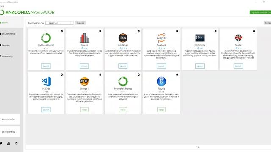Image resolution: width=271 pixels, height=152 pixels.
Task: Launch Glueviz
Action: 84,66
